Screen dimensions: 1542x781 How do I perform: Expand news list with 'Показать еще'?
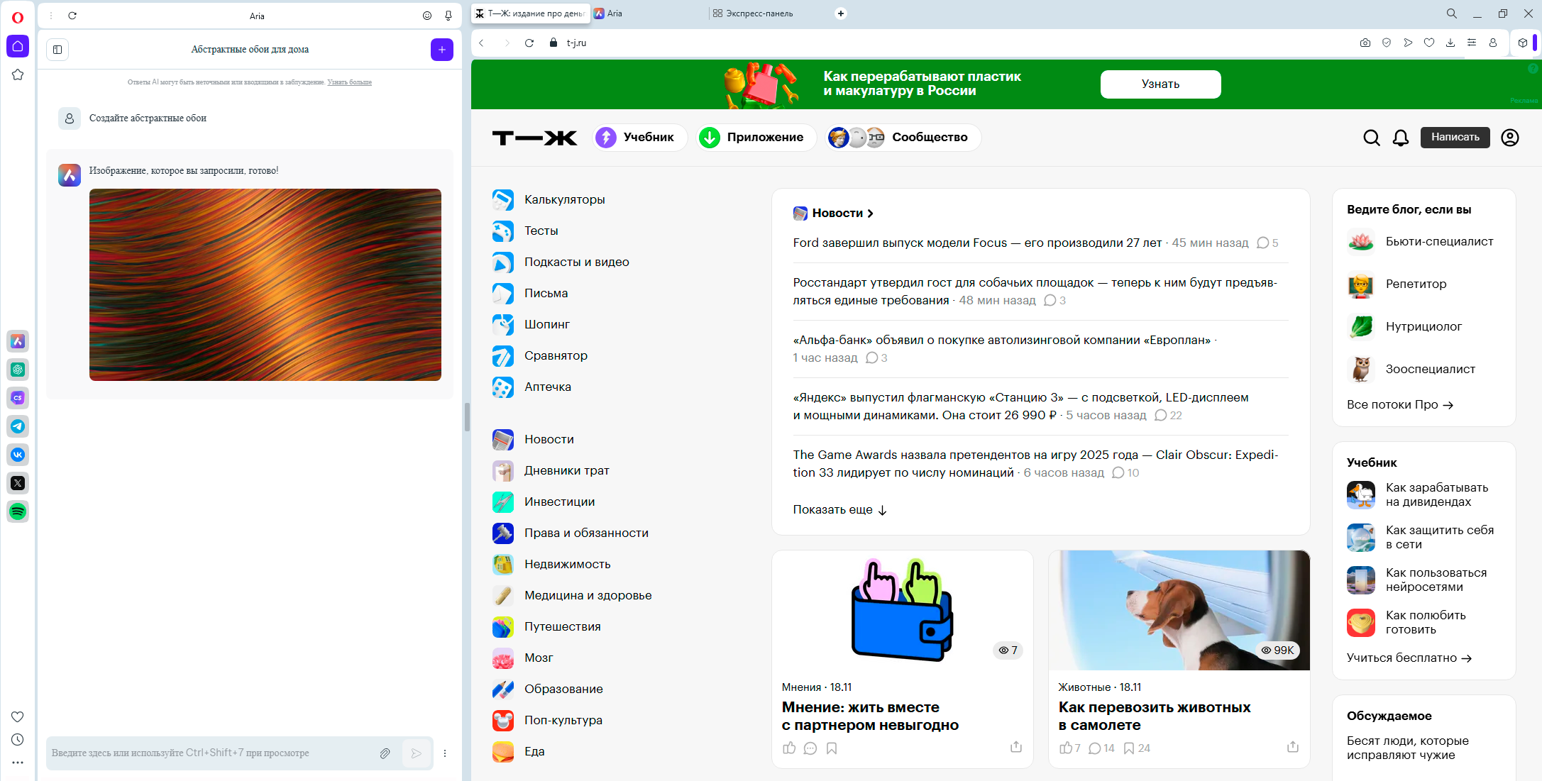(839, 509)
